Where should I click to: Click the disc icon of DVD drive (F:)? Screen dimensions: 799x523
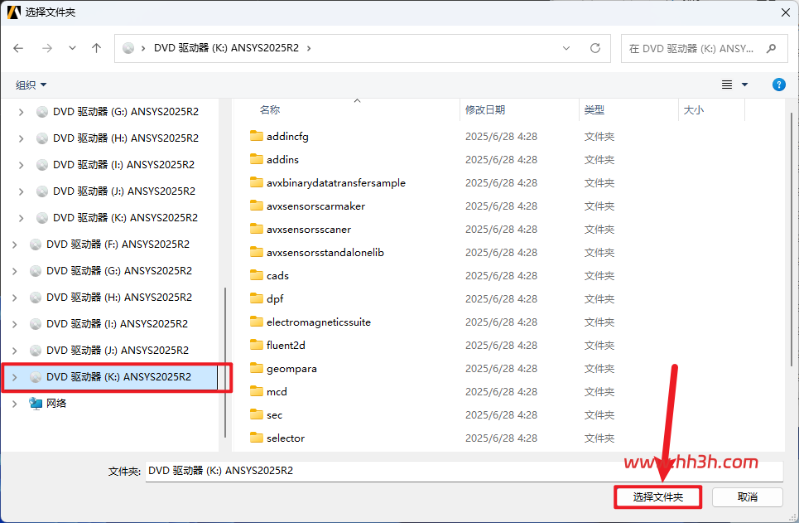click(x=35, y=245)
